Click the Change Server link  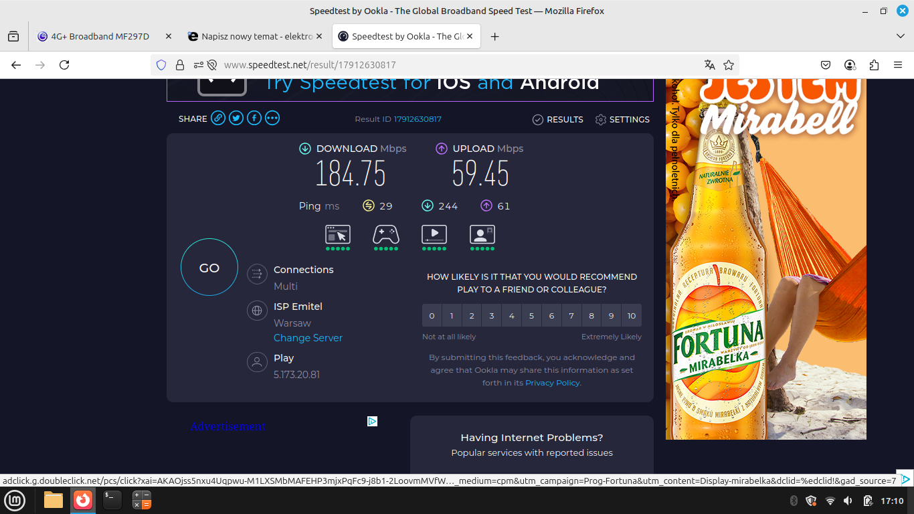[308, 338]
